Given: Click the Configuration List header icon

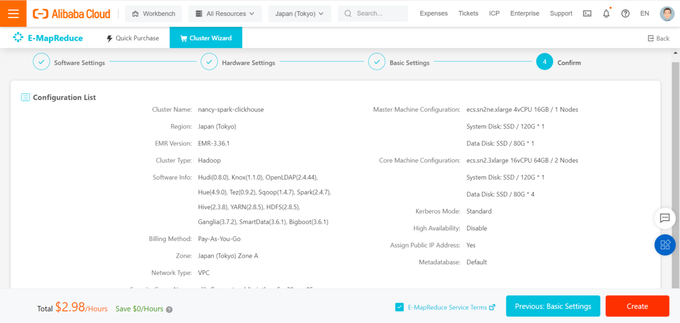Looking at the screenshot, I should click(x=25, y=97).
